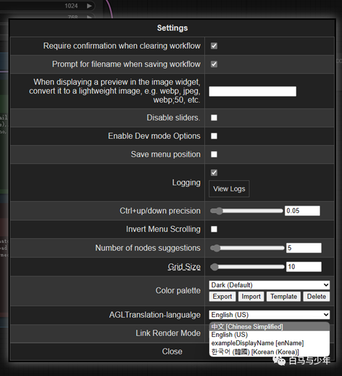Export the color palette

click(222, 296)
